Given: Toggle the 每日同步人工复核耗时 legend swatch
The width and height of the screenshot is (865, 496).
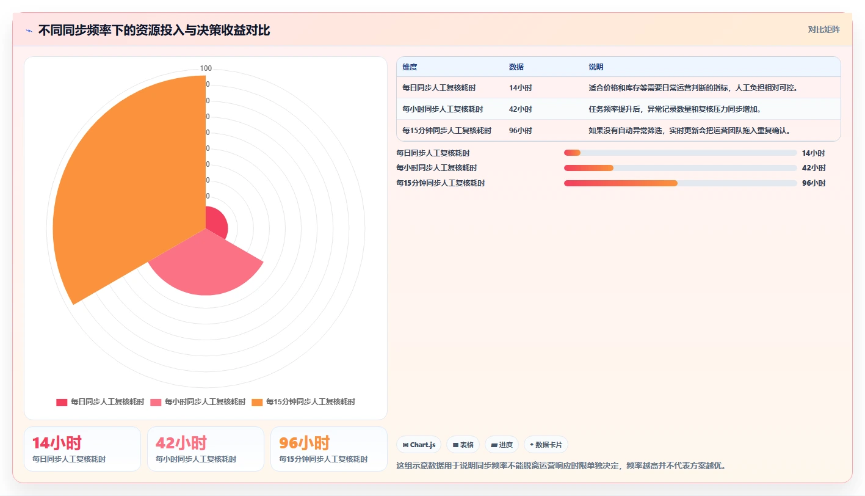Looking at the screenshot, I should pos(62,402).
